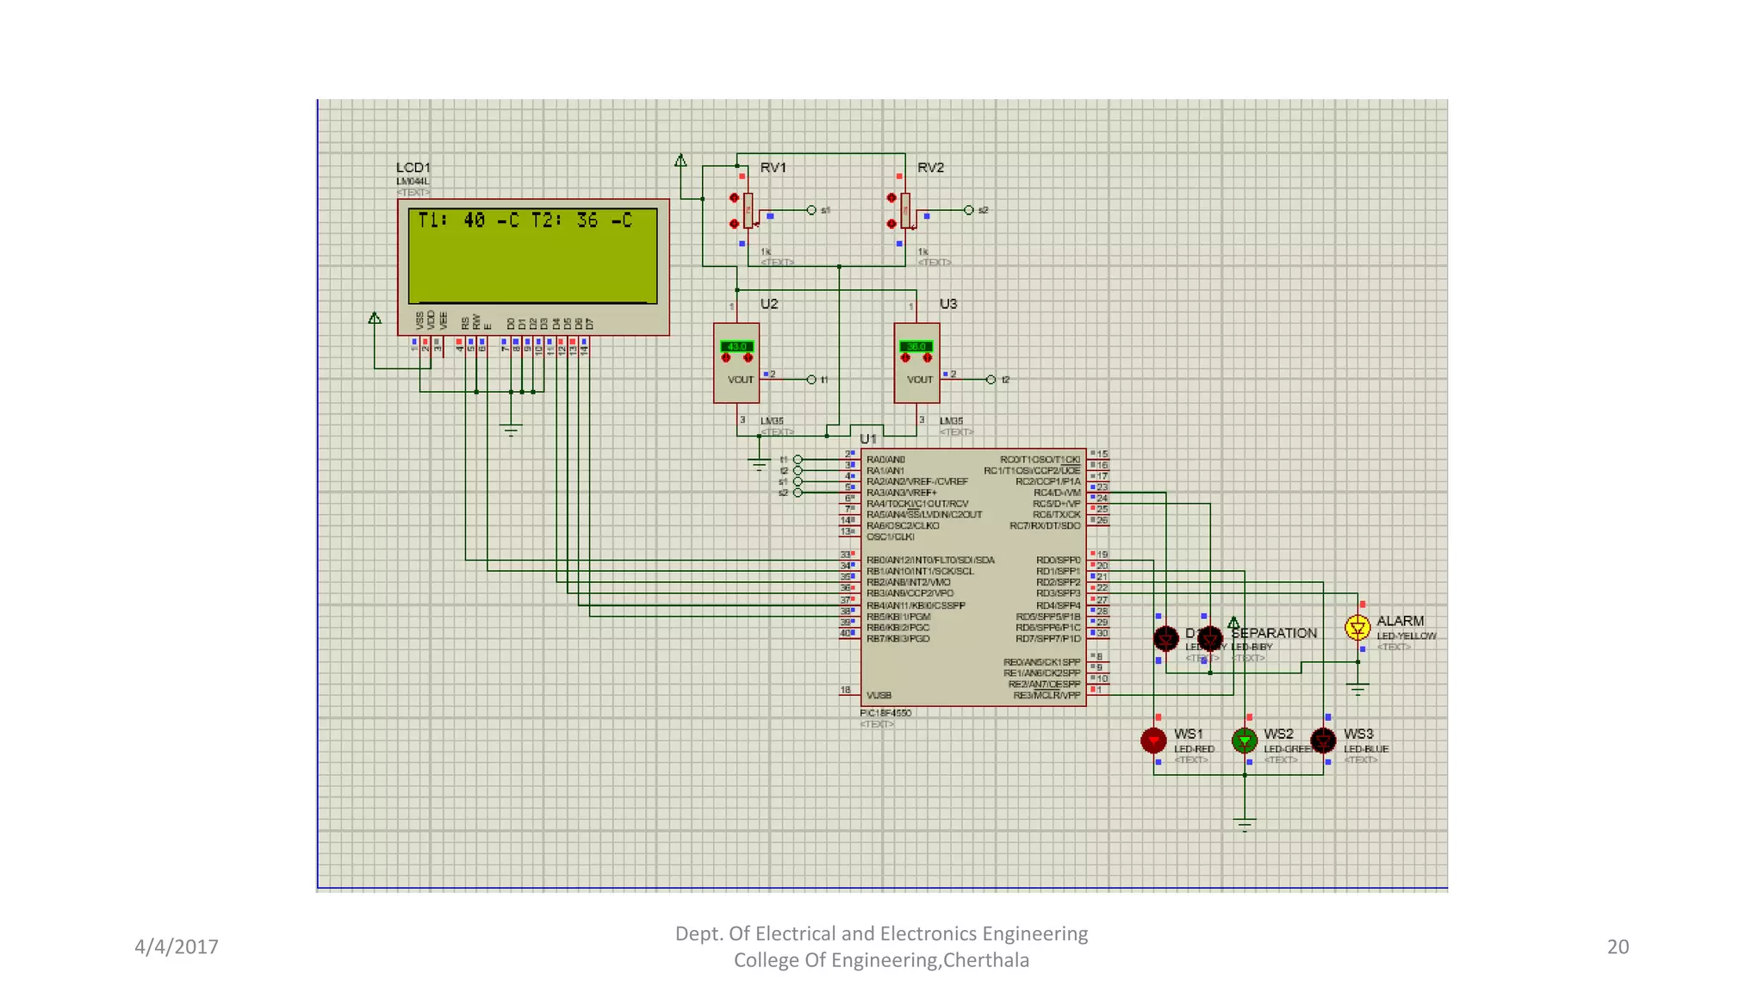Screen dimensions: 1764x992
Task: Select the RV1 potentiometer body
Action: coord(748,210)
